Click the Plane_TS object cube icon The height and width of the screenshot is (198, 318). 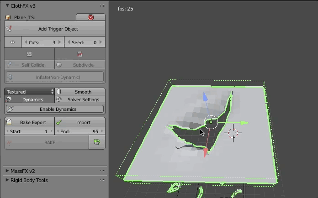pyautogui.click(x=8, y=17)
